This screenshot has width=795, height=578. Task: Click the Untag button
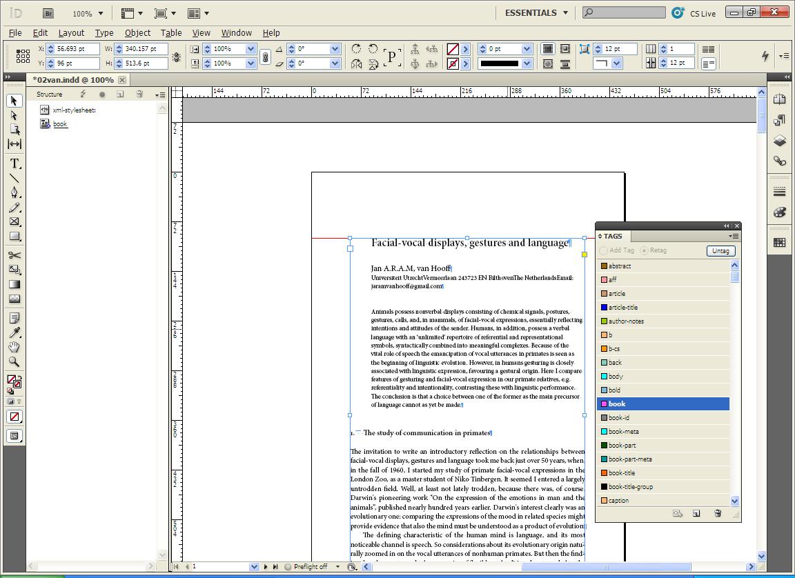tap(720, 251)
